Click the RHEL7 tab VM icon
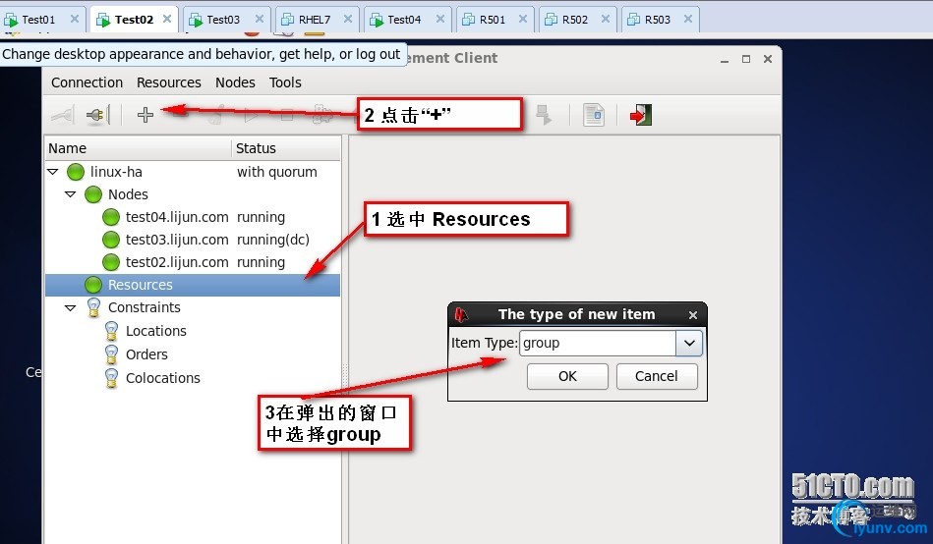 [287, 20]
